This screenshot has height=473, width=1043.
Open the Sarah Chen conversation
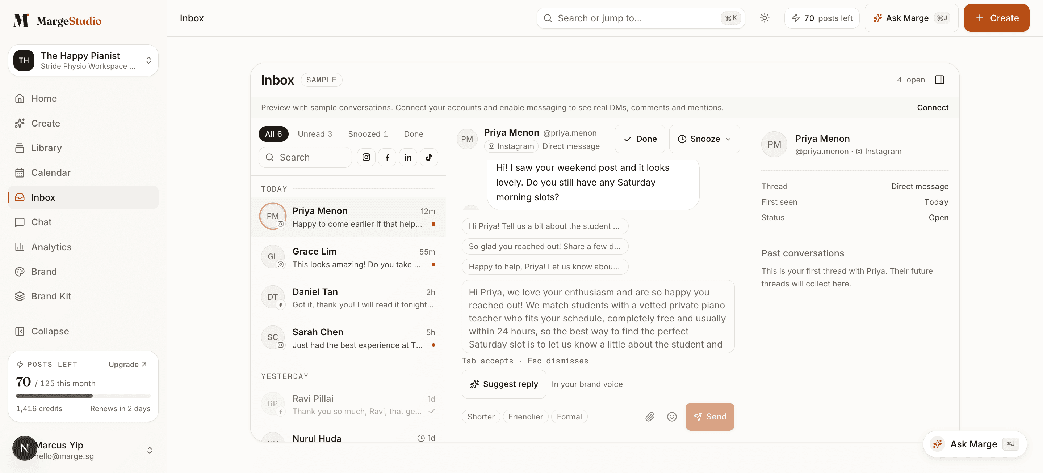[x=348, y=338]
